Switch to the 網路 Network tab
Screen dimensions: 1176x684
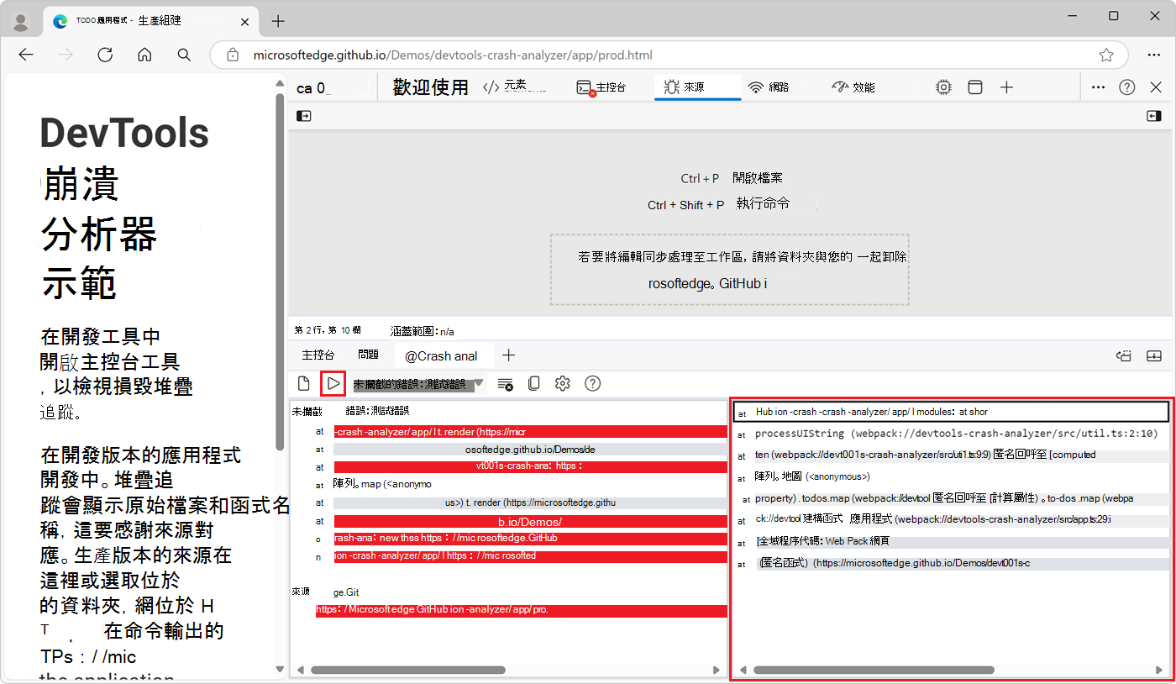click(769, 87)
